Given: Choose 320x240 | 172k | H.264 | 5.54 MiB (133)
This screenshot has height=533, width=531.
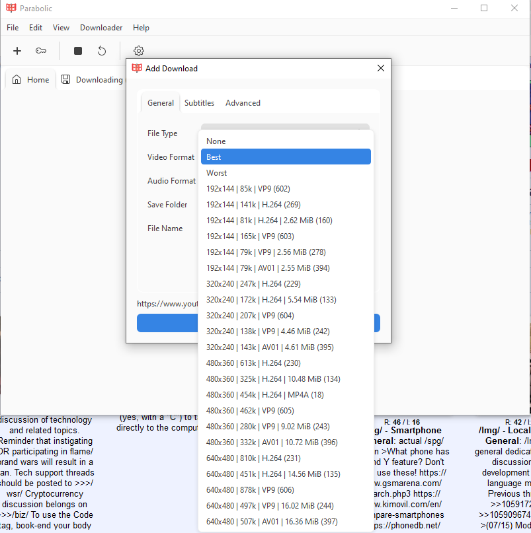Looking at the screenshot, I should click(x=286, y=299).
